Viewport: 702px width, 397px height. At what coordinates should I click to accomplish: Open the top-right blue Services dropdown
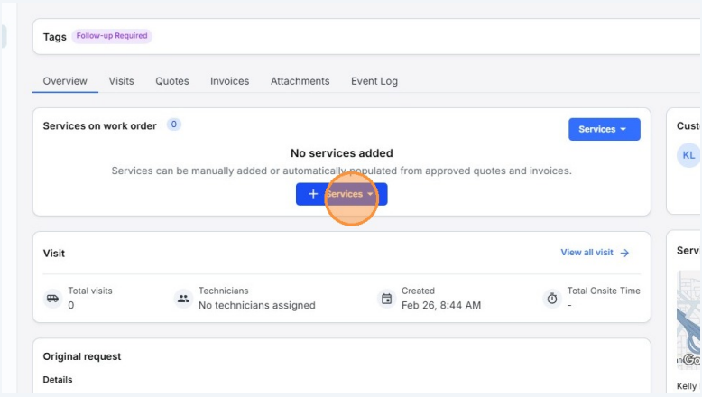[x=603, y=129]
